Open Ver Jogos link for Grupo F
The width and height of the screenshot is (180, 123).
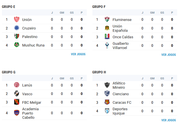[168, 55]
